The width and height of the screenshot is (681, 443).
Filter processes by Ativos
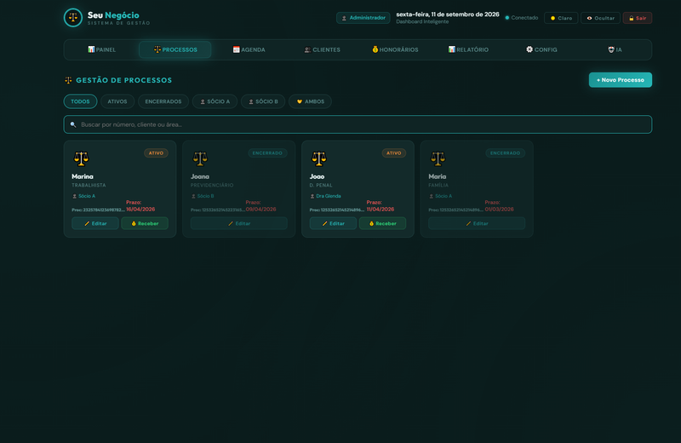point(117,101)
